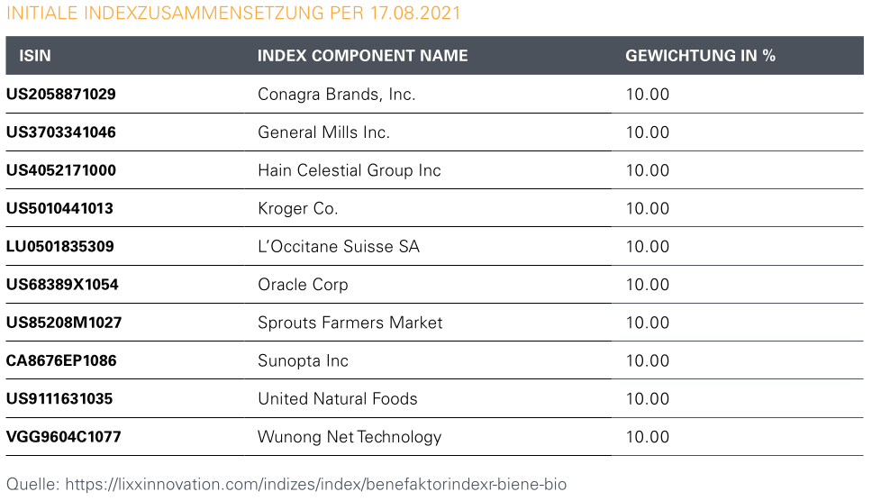Click L'Occitane Suisse SA name
Image resolution: width=872 pixels, height=501 pixels.
(338, 246)
